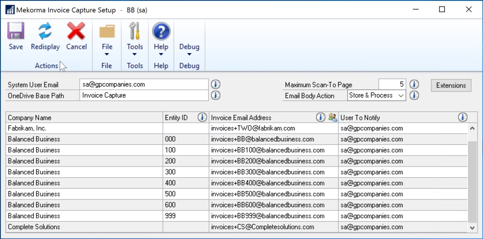
Task: Click the Save floppy disk icon
Action: pos(16,31)
